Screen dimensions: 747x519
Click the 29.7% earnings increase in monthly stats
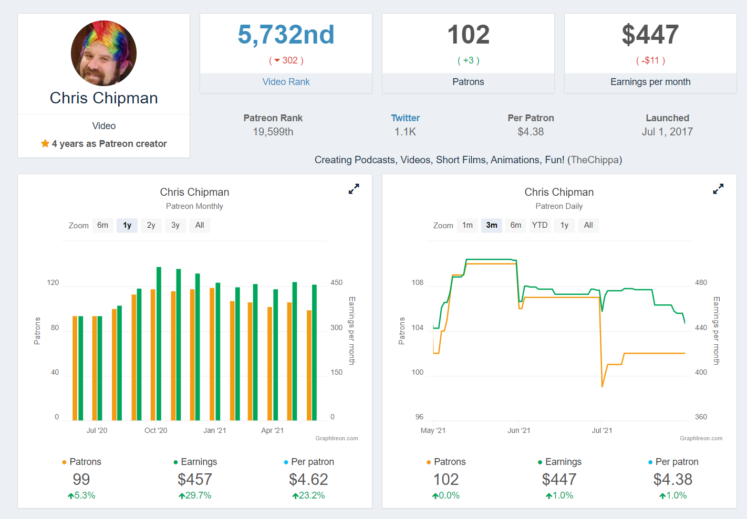point(195,495)
